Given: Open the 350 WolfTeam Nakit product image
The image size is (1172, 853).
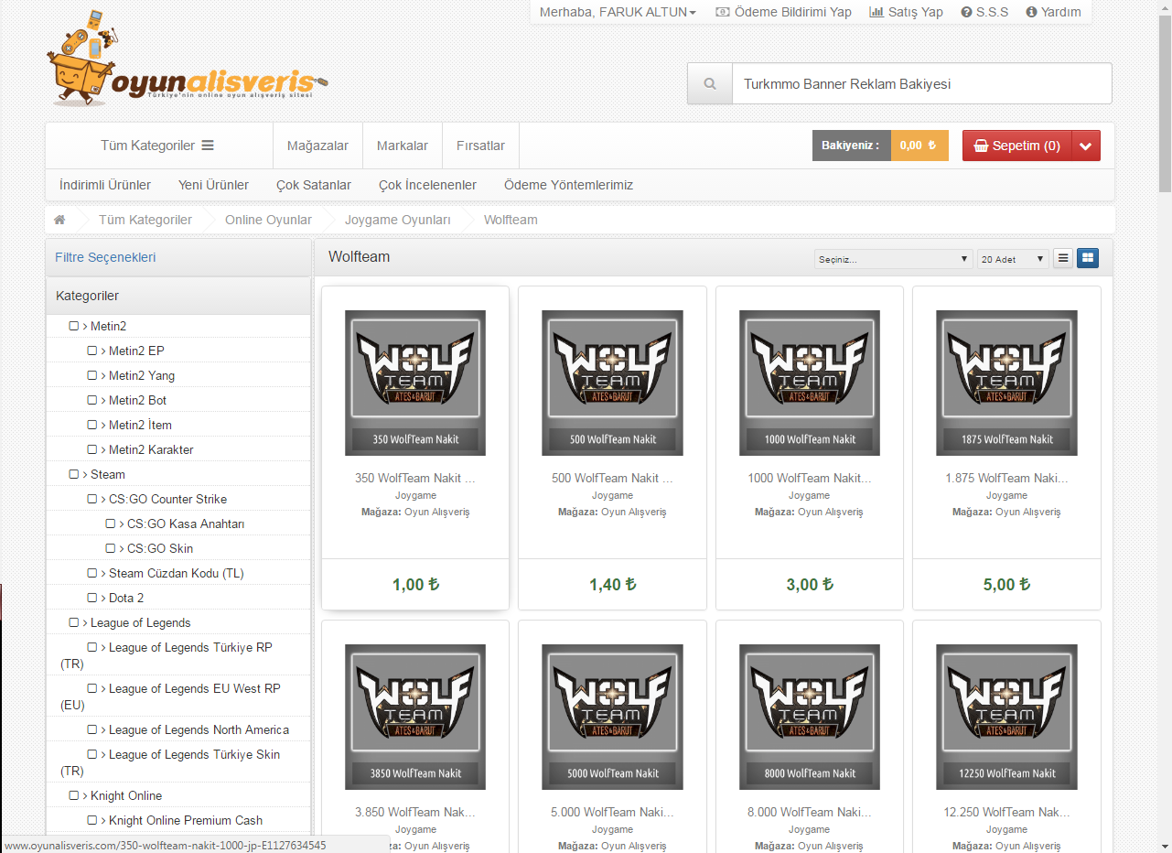Looking at the screenshot, I should click(415, 383).
